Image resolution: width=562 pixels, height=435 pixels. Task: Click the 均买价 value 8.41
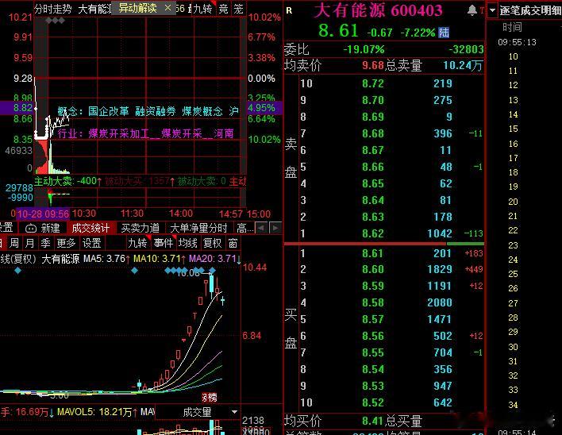373,420
